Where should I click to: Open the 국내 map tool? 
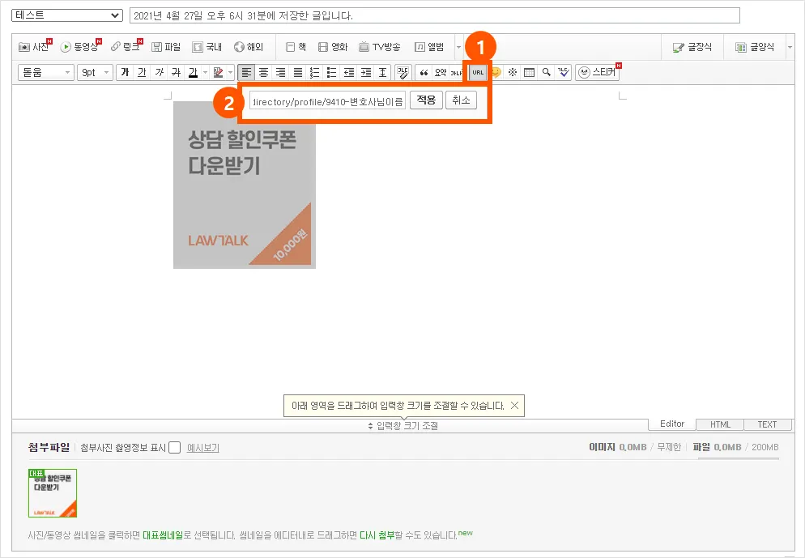tap(207, 47)
